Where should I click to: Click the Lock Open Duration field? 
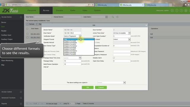click(122, 36)
